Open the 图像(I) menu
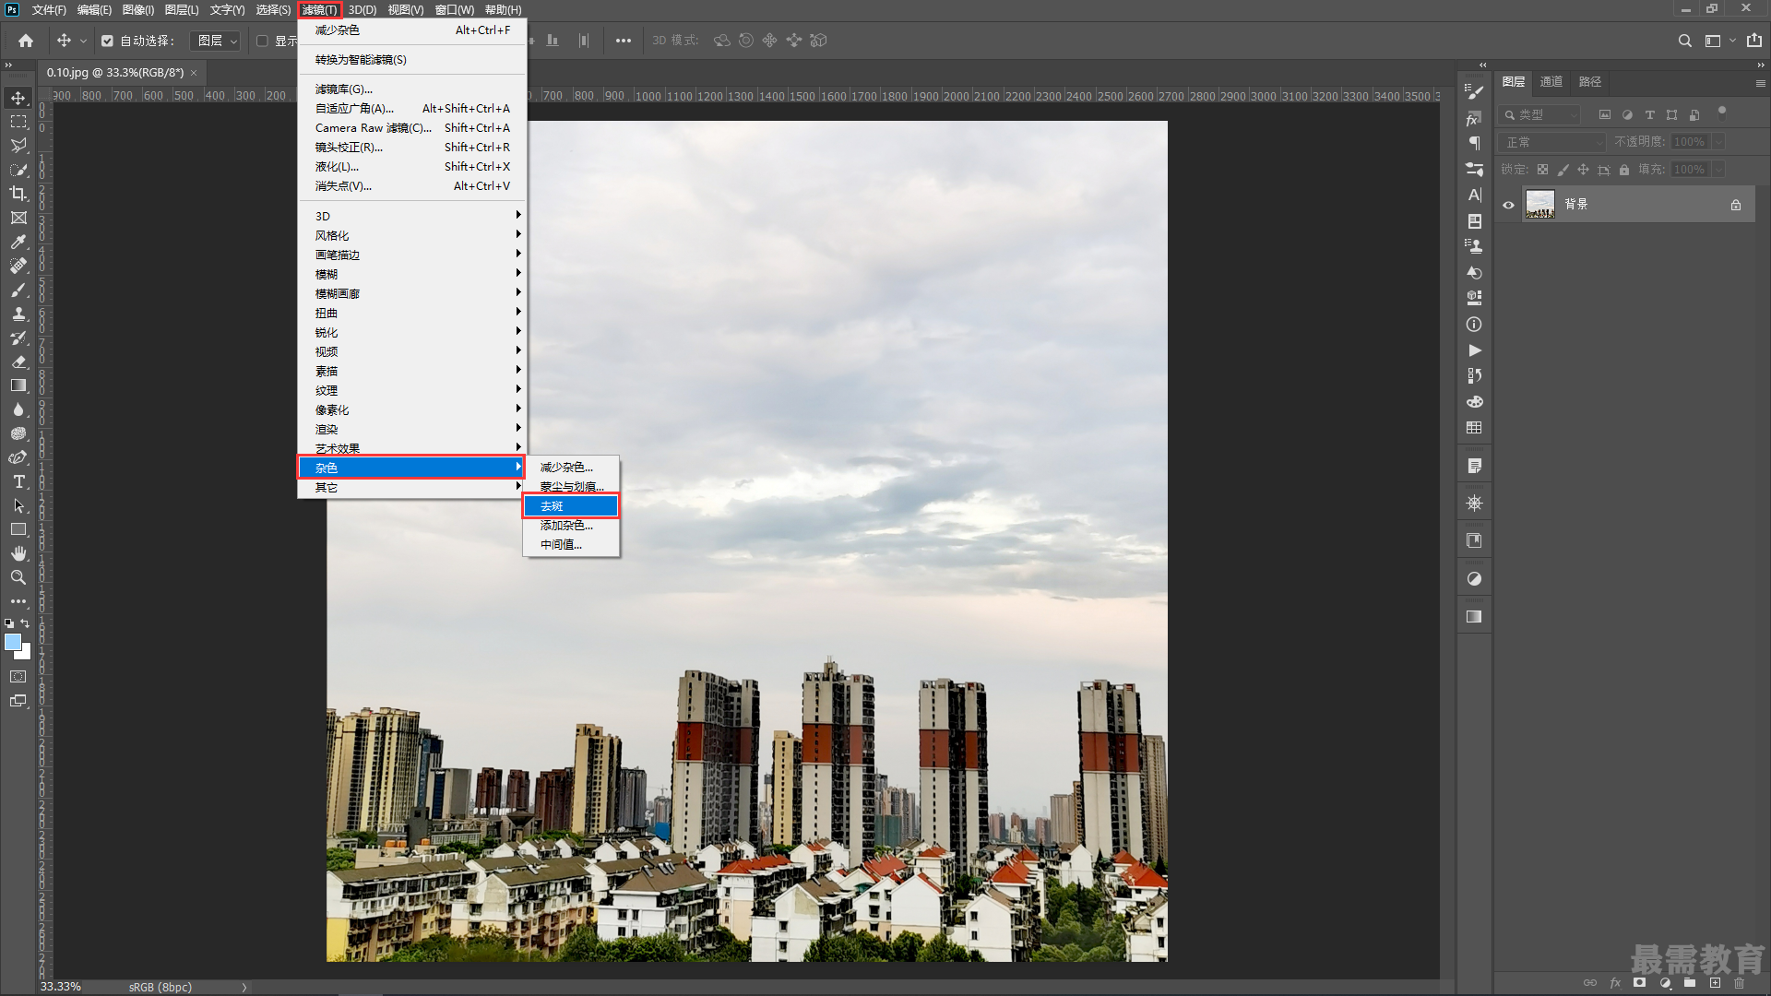The width and height of the screenshot is (1771, 996). [x=138, y=10]
